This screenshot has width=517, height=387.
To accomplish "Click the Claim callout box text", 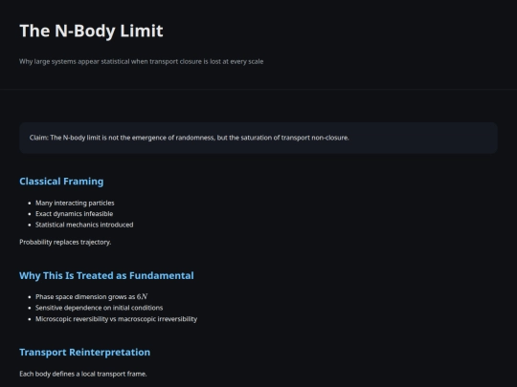I will [x=190, y=138].
